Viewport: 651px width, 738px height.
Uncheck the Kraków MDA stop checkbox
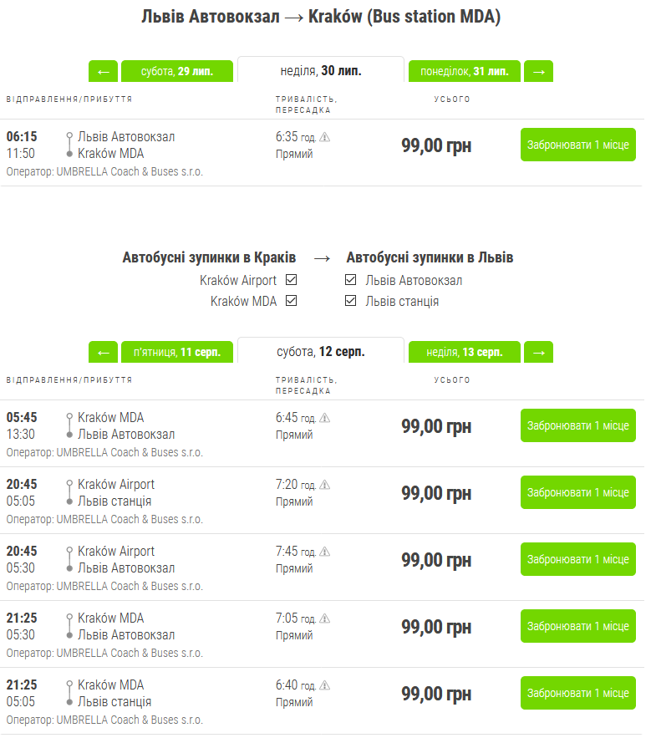291,301
